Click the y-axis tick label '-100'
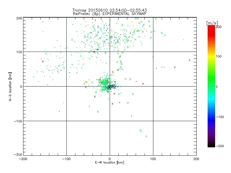This screenshot has height=173, width=231. tap(18, 121)
